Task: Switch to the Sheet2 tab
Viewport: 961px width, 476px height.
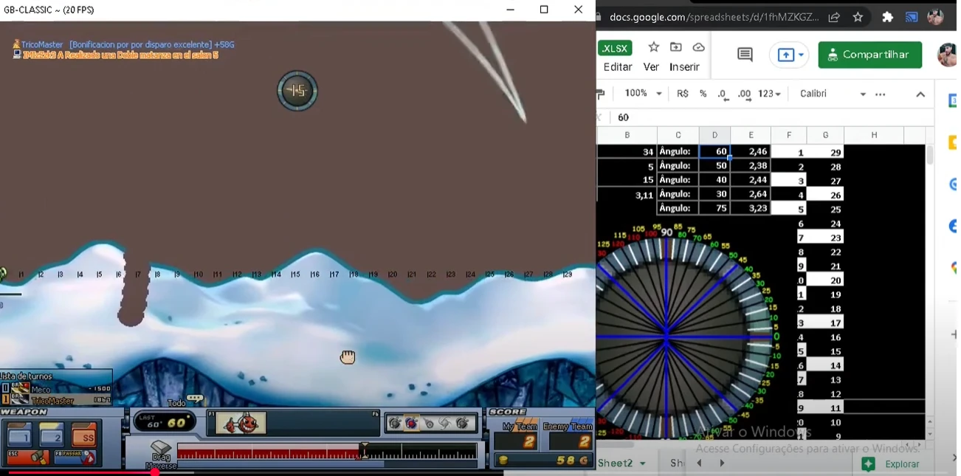Action: (616, 463)
